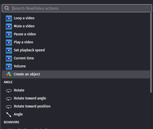
Task: Choose the Play a video action
Action: pos(23,42)
